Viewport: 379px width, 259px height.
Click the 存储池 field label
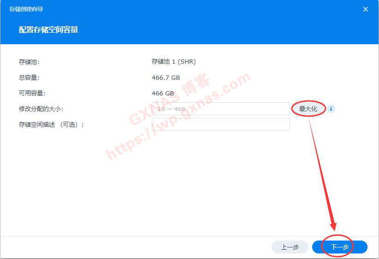click(29, 62)
